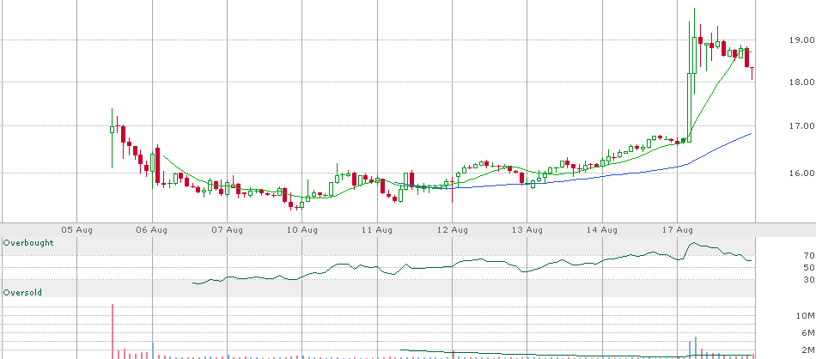Viewport: 816px width, 359px height.
Task: Click the 13 Aug date label
Action: coord(527,229)
